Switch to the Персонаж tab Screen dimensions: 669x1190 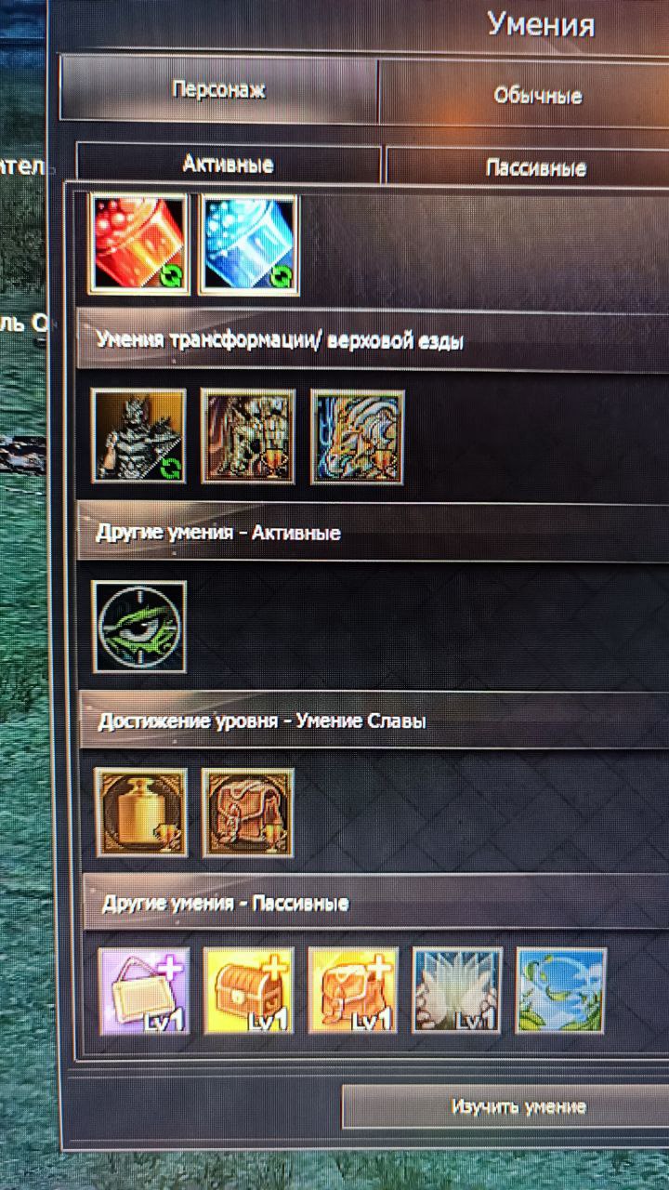coord(219,90)
